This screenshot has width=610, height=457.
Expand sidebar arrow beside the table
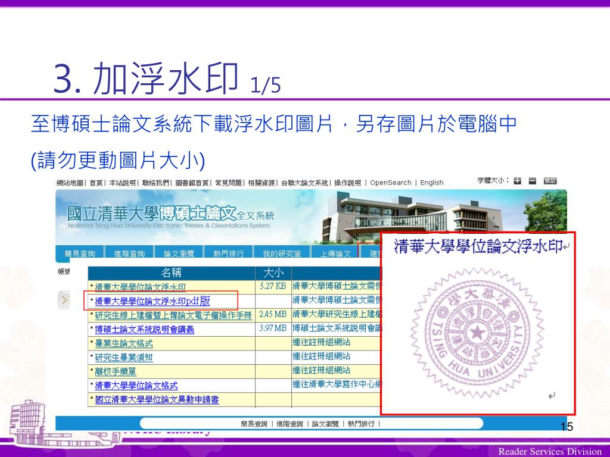click(64, 300)
